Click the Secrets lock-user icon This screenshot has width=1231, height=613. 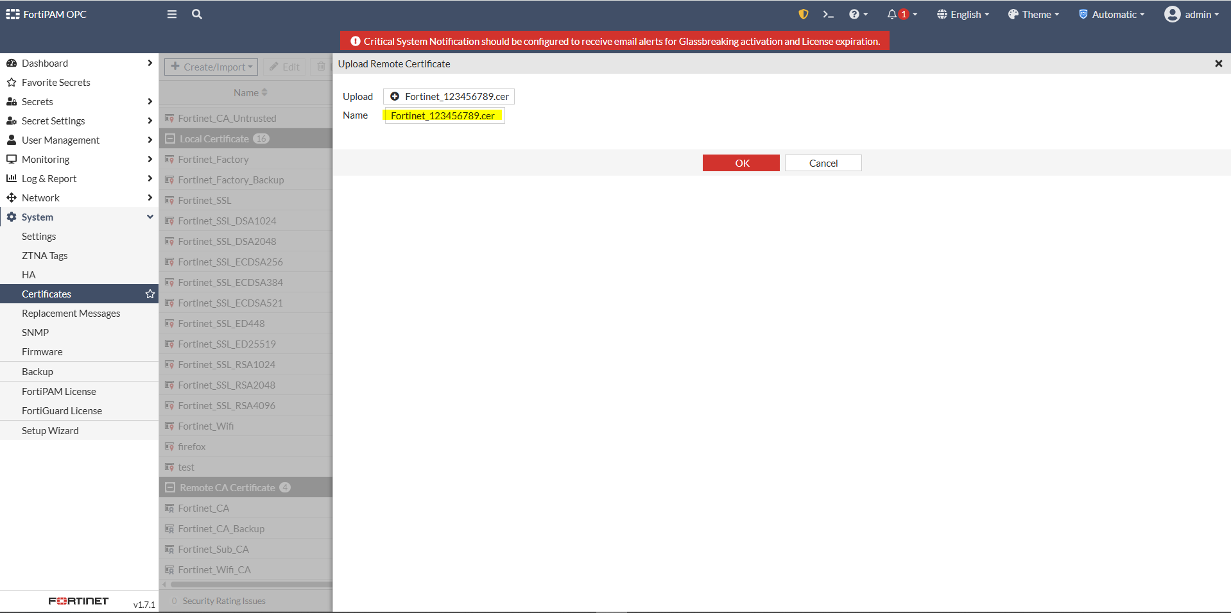[x=12, y=101]
